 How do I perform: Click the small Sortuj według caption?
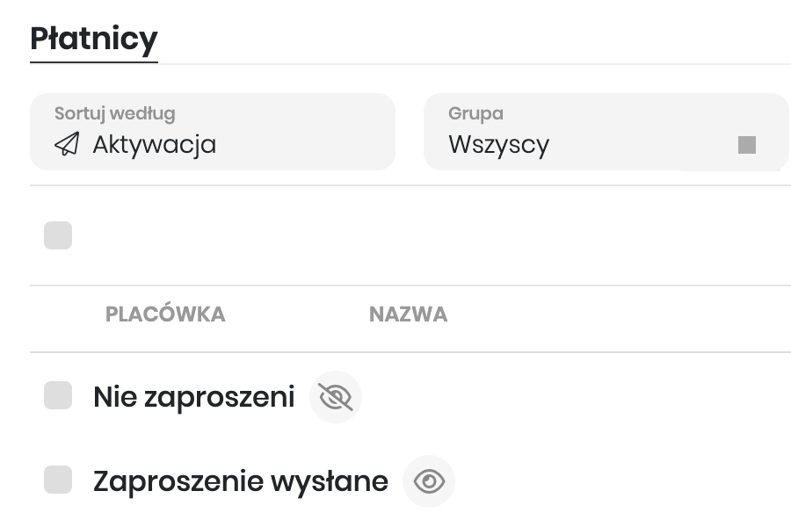pyautogui.click(x=114, y=113)
